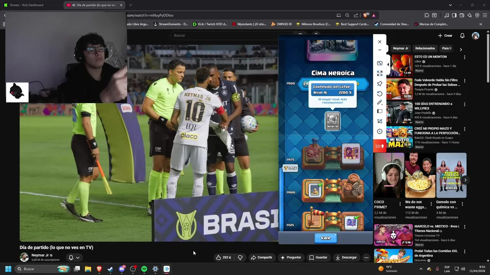Click the red SD quality button

380,146
